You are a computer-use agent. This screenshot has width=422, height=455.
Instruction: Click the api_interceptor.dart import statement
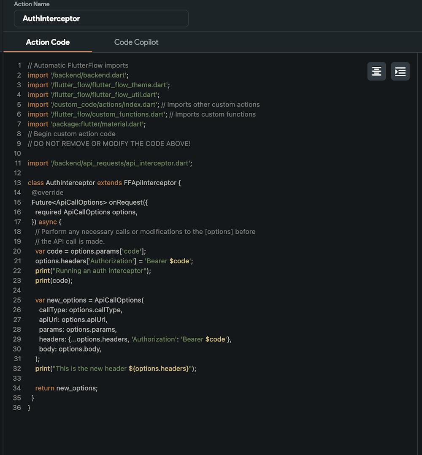109,163
